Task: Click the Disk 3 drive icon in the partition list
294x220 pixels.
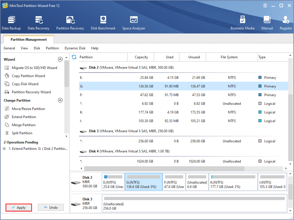Action: pyautogui.click(x=83, y=131)
